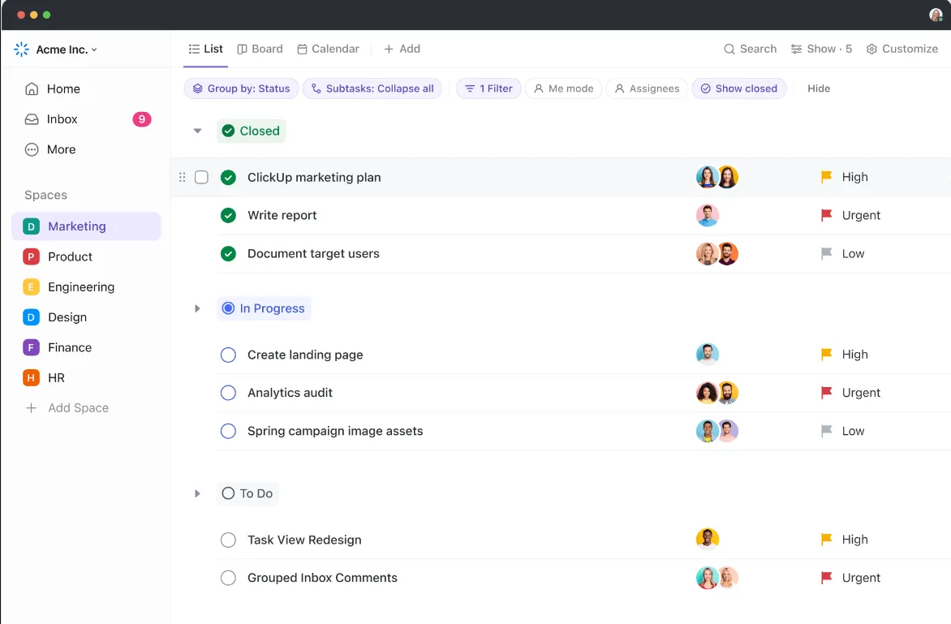Screen dimensions: 951x624
Task: Click the Closed status label
Action: coord(252,131)
